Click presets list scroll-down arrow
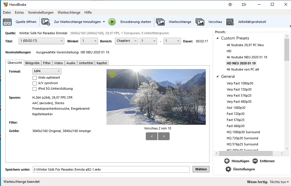This screenshot has width=291, height=186. click(287, 149)
